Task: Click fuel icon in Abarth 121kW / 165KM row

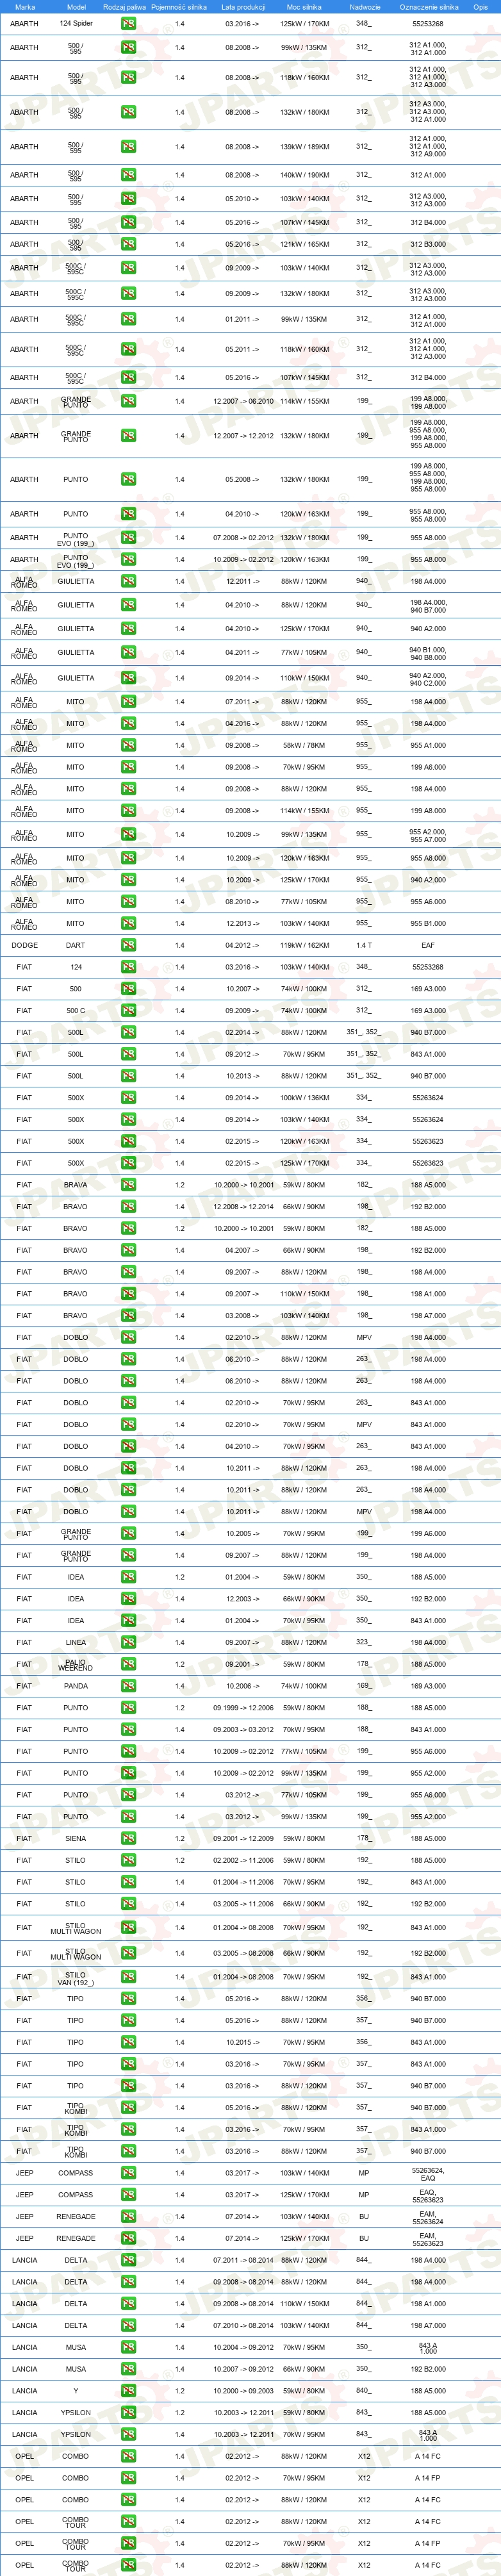Action: [x=128, y=244]
